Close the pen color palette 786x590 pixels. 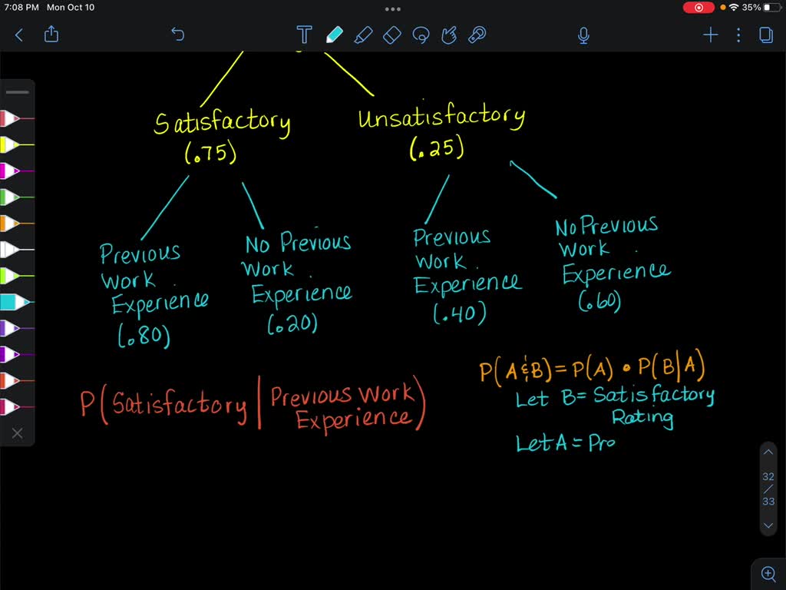pos(17,433)
